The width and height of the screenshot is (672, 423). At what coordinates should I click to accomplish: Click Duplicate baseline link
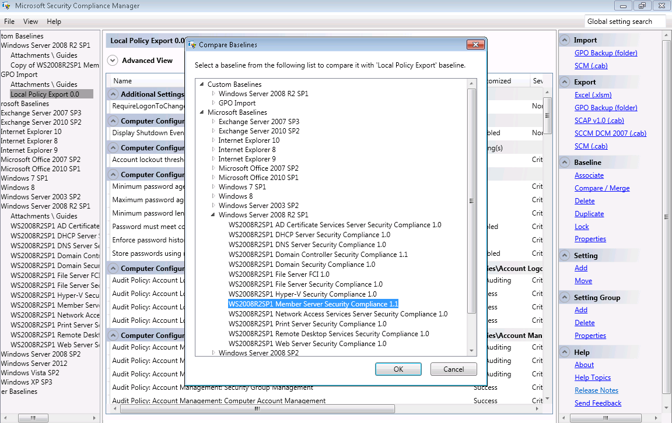pos(589,214)
